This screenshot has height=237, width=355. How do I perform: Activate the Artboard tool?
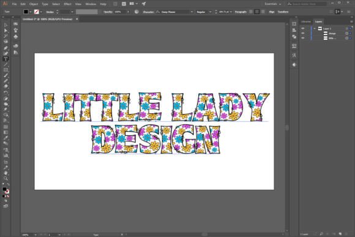pyautogui.click(x=6, y=162)
